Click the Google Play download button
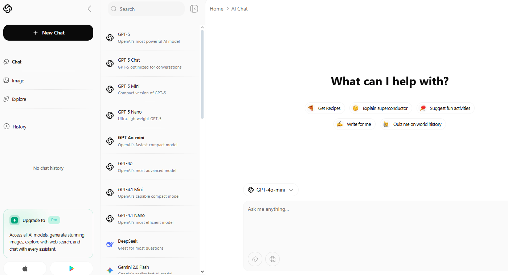 71,268
